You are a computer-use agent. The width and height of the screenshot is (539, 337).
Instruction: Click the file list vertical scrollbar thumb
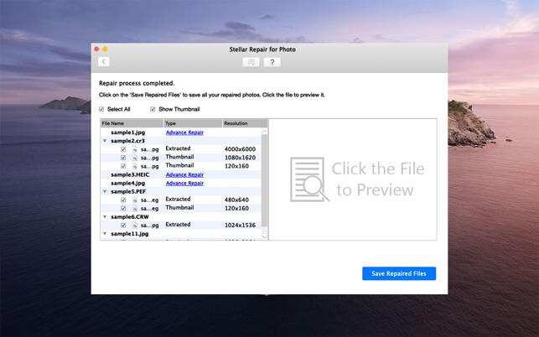(264, 180)
